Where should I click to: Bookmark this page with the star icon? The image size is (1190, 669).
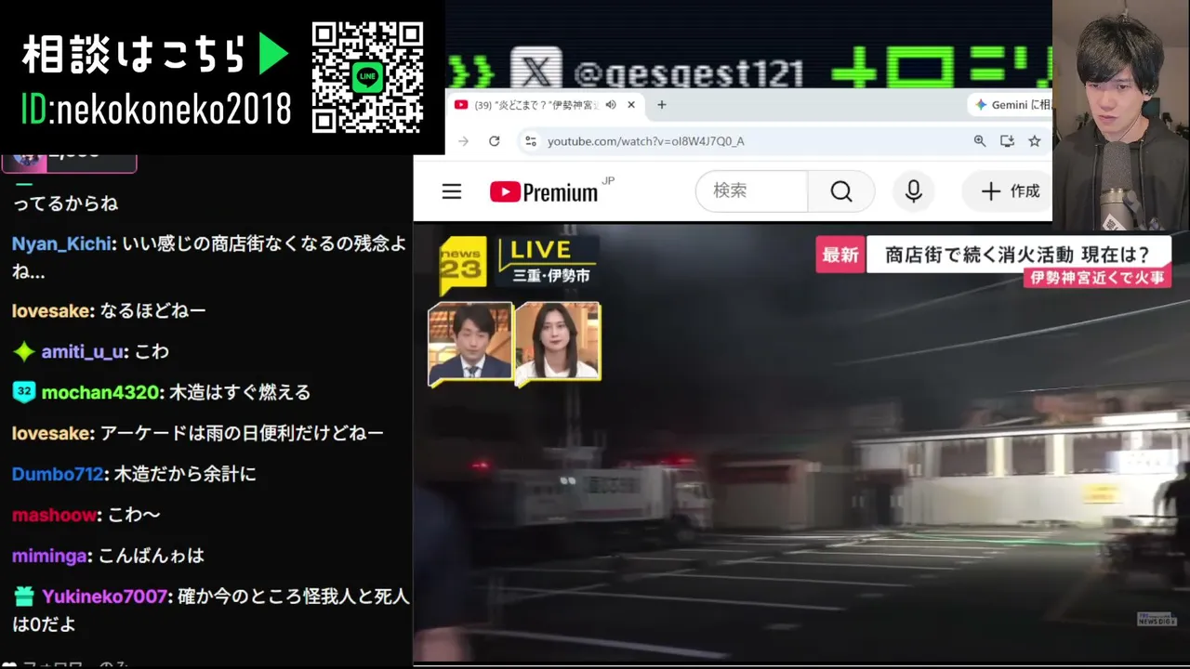(1035, 141)
